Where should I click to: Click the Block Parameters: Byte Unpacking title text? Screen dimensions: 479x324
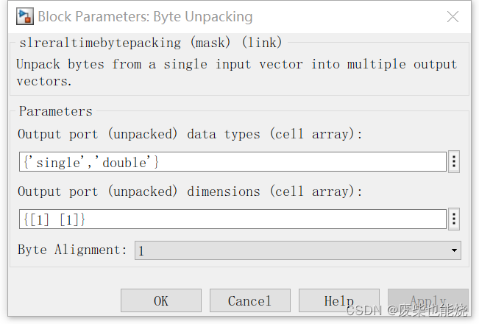tap(145, 16)
